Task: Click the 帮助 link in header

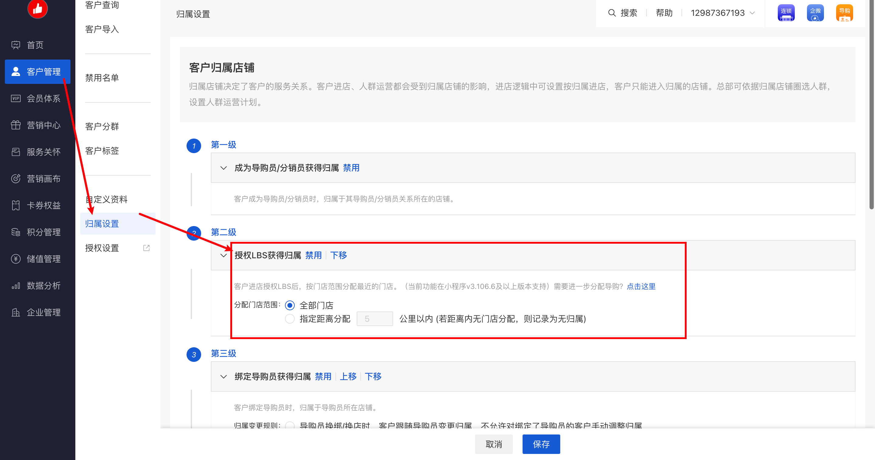Action: coord(664,13)
